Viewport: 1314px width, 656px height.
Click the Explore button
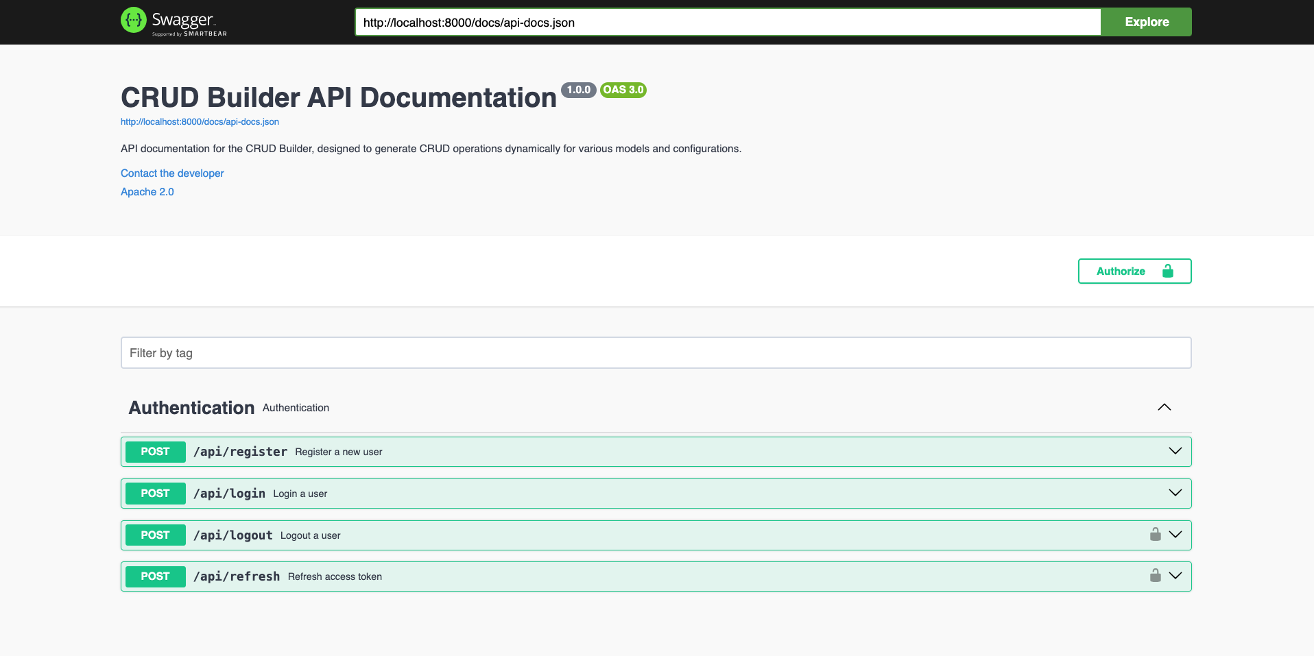click(1147, 22)
